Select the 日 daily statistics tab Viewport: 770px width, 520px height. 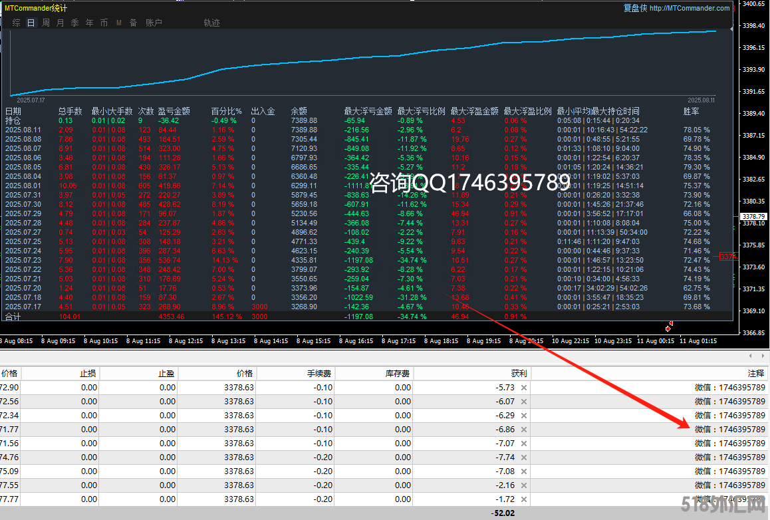tap(31, 23)
